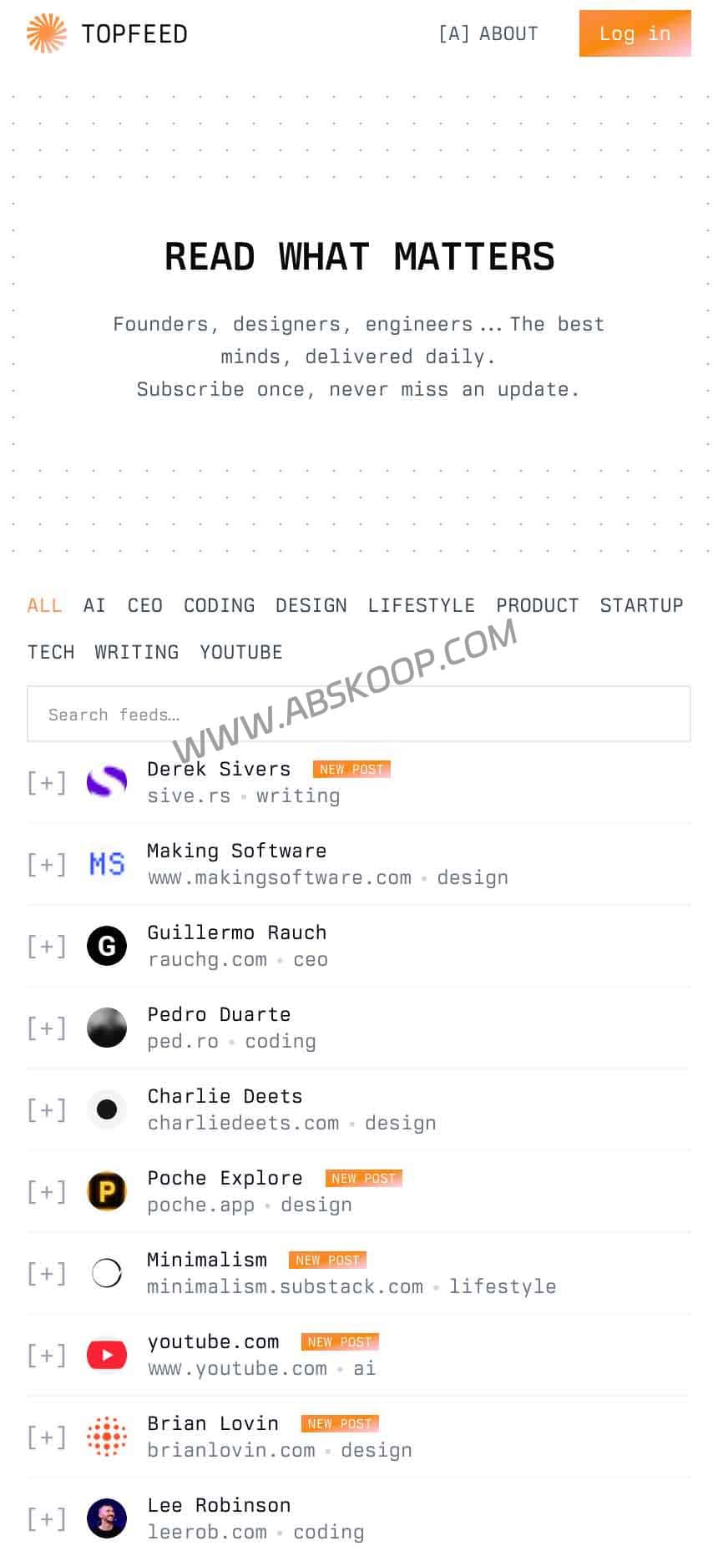718x1556 pixels.
Task: Click the Minimalism circle logo icon
Action: point(107,1273)
